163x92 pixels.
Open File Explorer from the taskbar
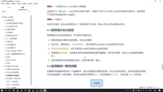(29, 90)
